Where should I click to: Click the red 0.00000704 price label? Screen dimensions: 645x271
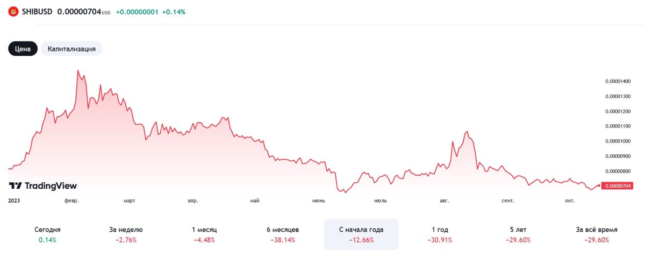point(617,186)
